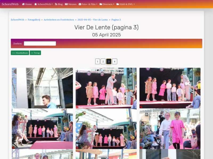Expand the HAM & SWL dropdown caret
Image resolution: width=213 pixels, height=159 pixels.
click(134, 4)
